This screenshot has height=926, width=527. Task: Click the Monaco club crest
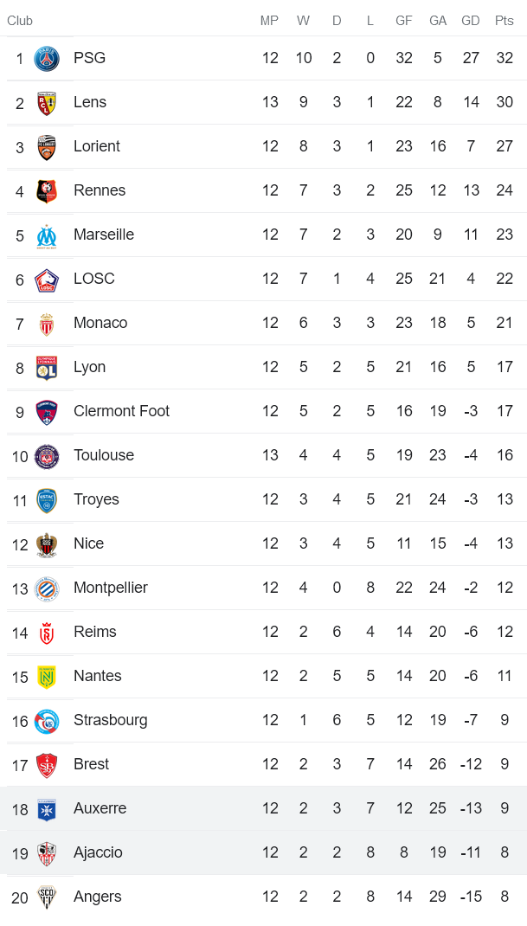47,324
